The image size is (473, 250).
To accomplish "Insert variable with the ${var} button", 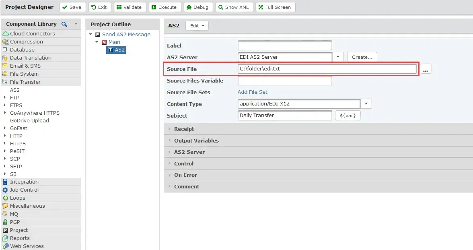I will 348,116.
